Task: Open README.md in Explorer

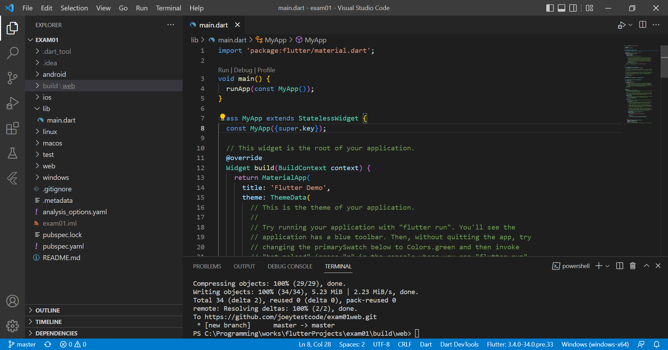Action: (104, 258)
